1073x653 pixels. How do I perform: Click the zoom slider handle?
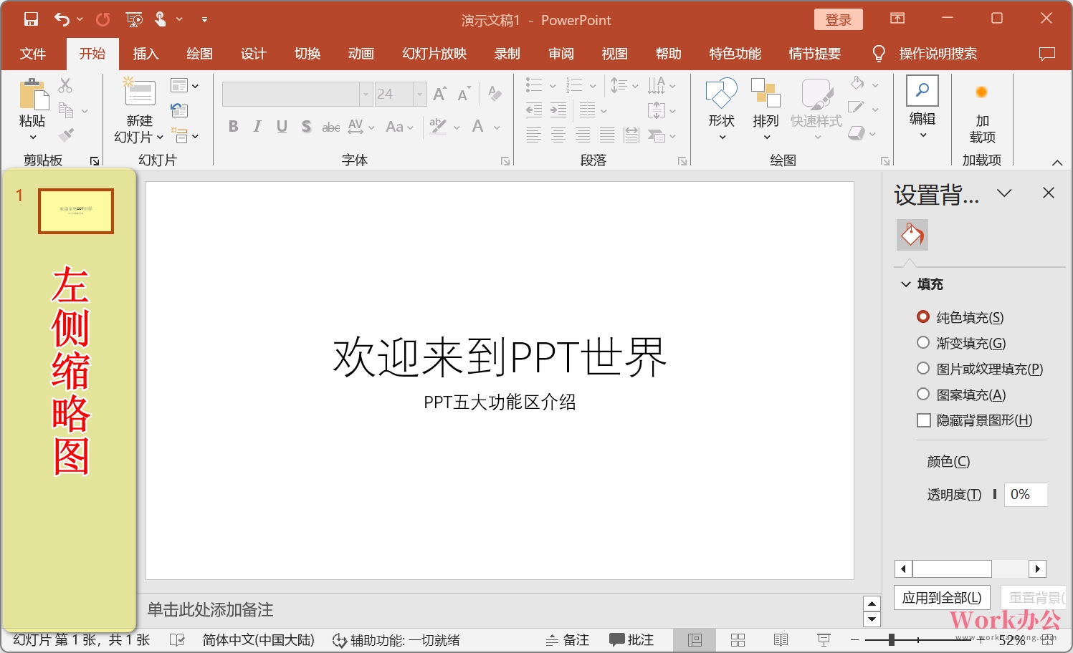[x=891, y=639]
